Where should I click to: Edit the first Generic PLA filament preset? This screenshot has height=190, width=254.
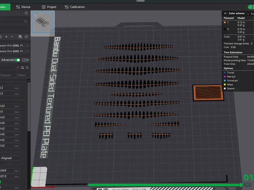click(28, 46)
